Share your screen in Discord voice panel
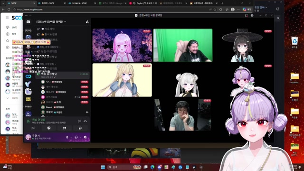This screenshot has height=171, width=304. click(x=49, y=128)
